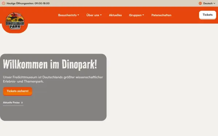Click the Unser Freilichtmuseum description paragraph
218x136 pixels.
pyautogui.click(x=53, y=79)
